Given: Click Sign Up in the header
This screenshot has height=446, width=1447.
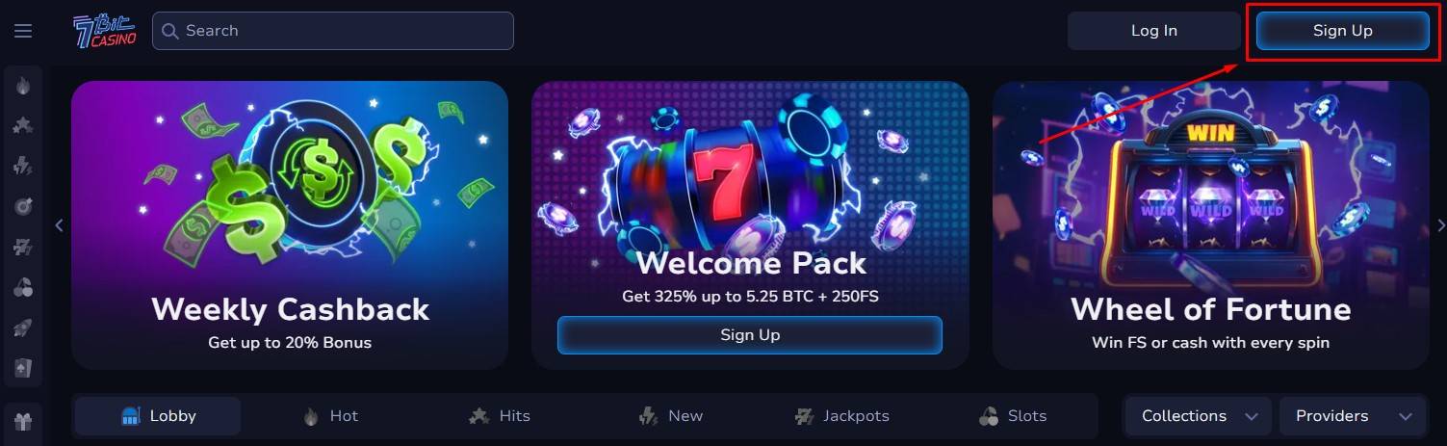Looking at the screenshot, I should (1342, 31).
